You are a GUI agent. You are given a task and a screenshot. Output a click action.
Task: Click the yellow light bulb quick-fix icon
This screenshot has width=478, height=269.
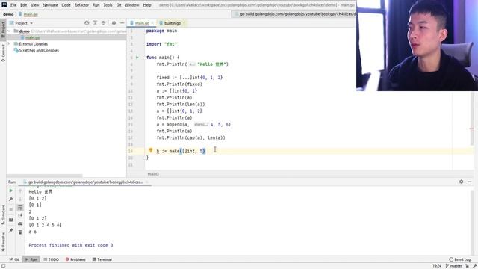point(151,150)
